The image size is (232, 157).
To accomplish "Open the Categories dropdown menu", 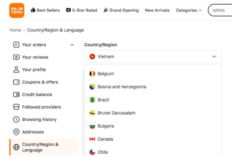I will pyautogui.click(x=189, y=10).
